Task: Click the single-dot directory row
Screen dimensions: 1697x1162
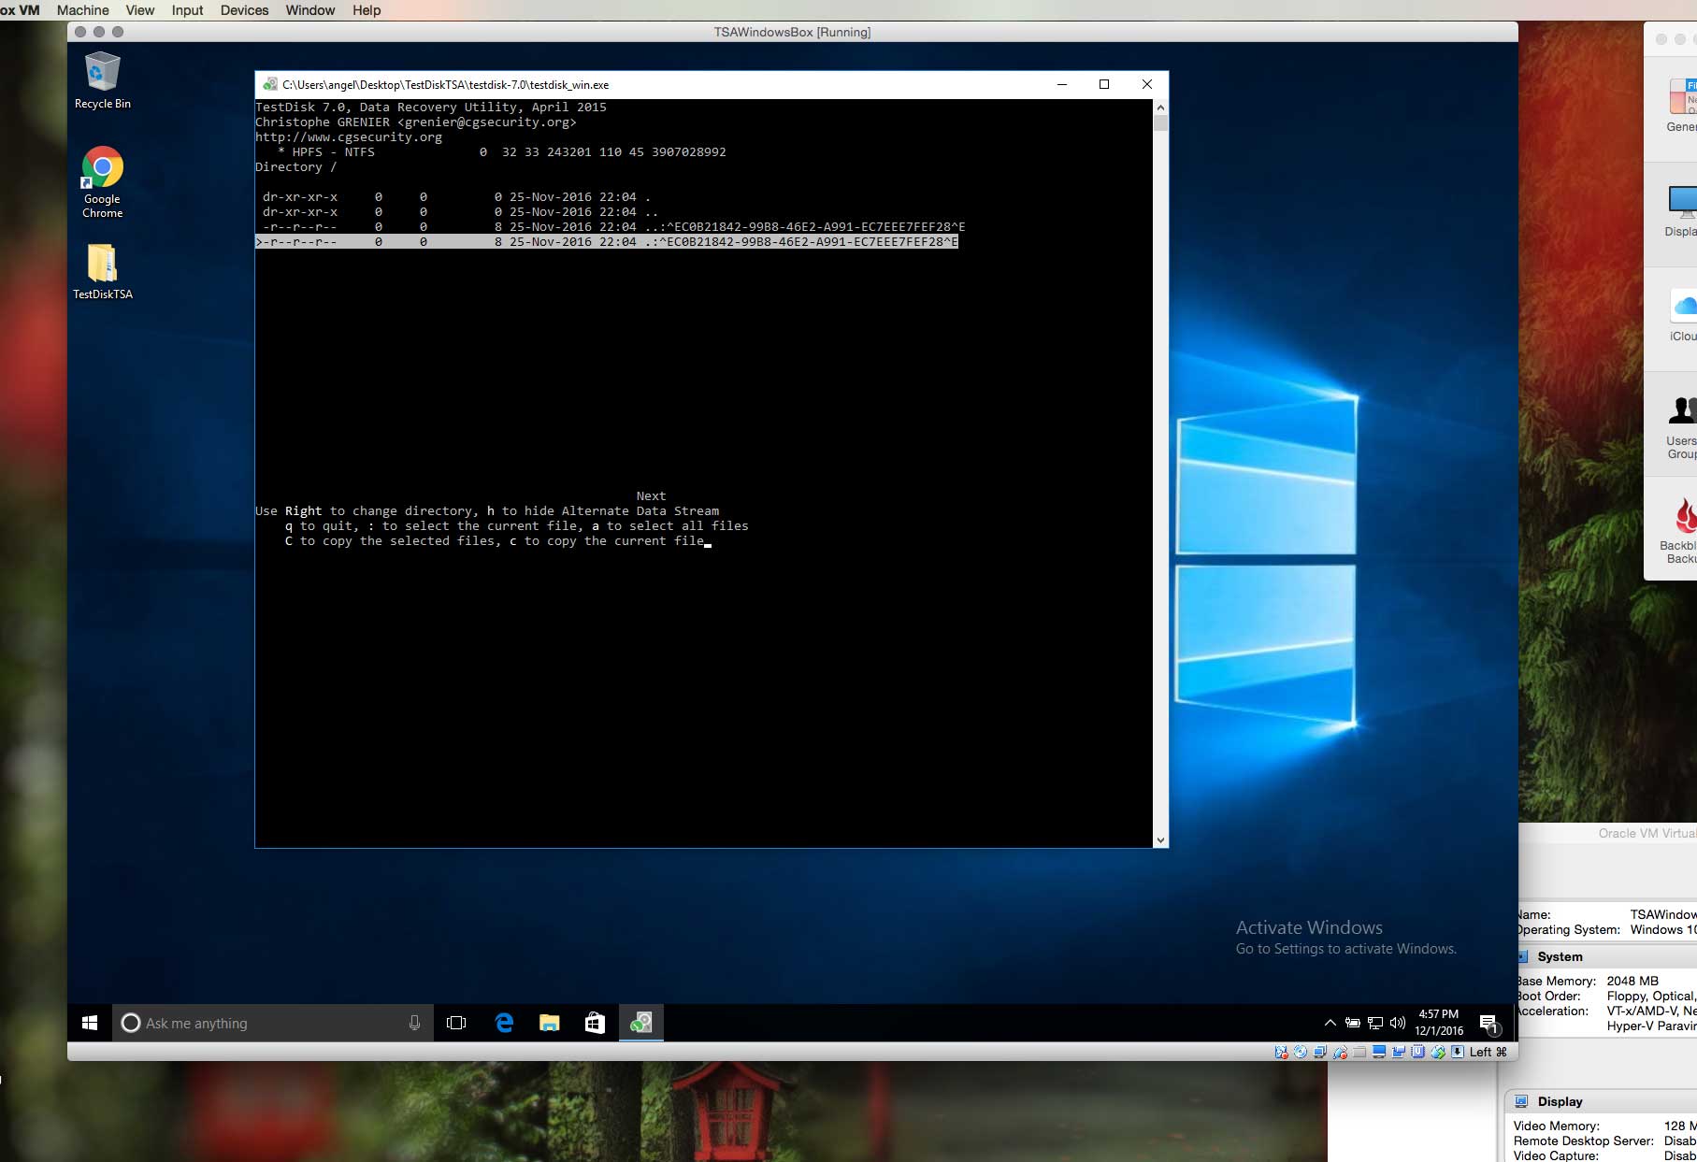Action: click(x=456, y=196)
